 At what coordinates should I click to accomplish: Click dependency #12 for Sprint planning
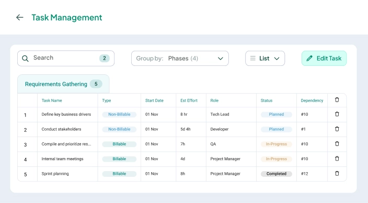304,174
